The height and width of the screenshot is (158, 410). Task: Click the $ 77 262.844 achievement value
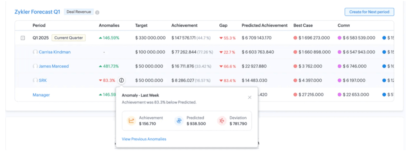tap(184, 52)
